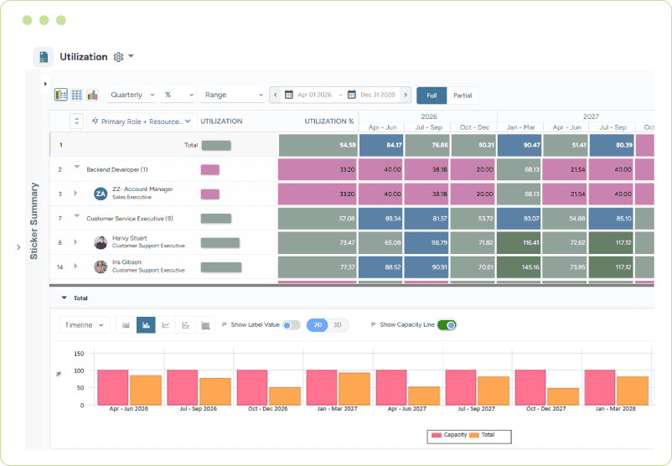Expand the side panel arrow tab
This screenshot has height=466, width=672.
coord(45,84)
